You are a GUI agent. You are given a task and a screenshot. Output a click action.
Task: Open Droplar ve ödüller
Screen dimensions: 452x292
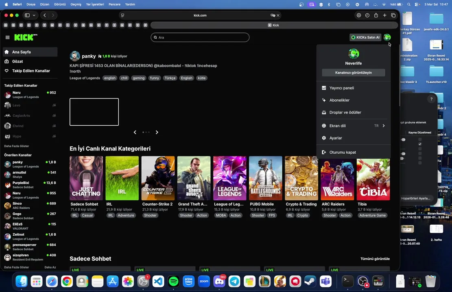pos(354,112)
